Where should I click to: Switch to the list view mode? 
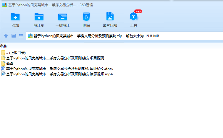tap(21, 36)
